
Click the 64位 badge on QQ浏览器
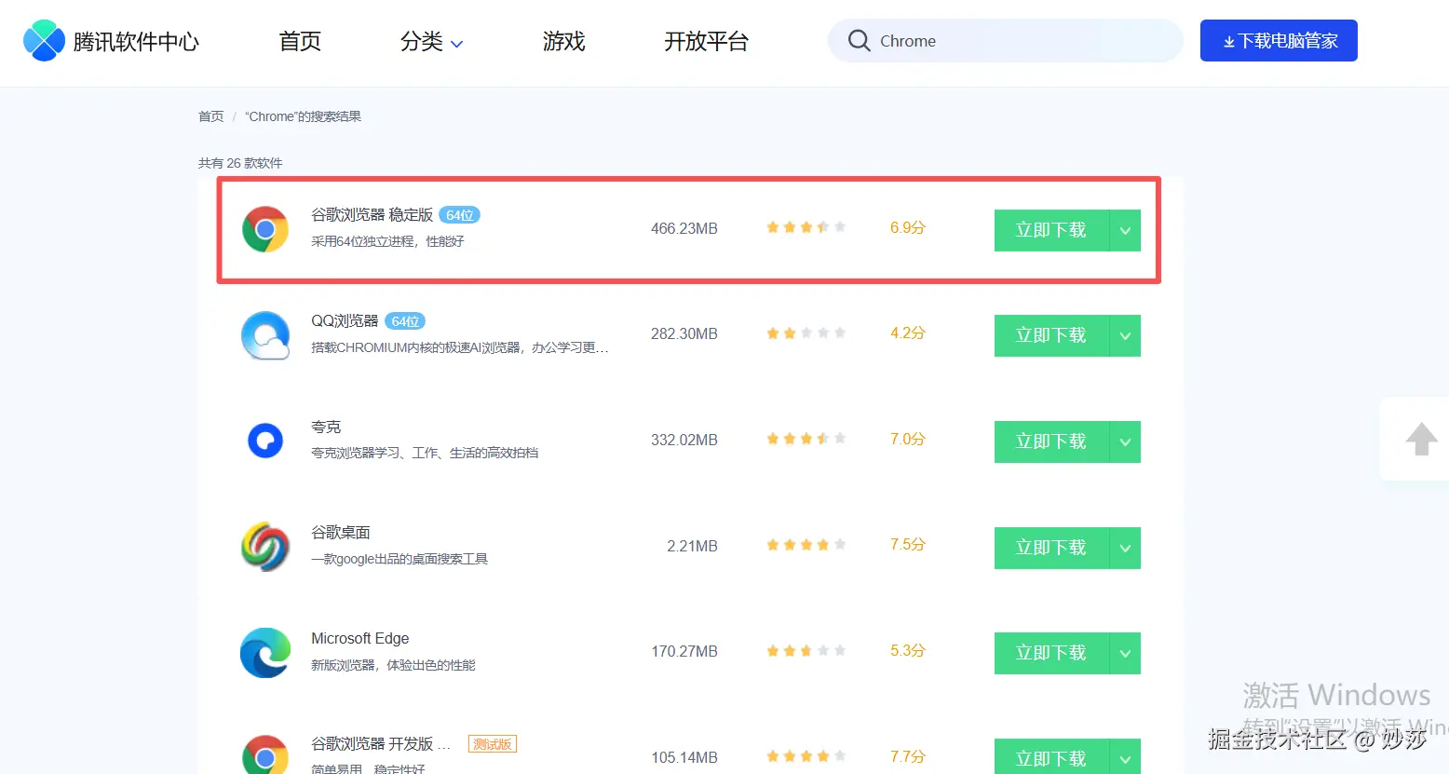[x=405, y=321]
